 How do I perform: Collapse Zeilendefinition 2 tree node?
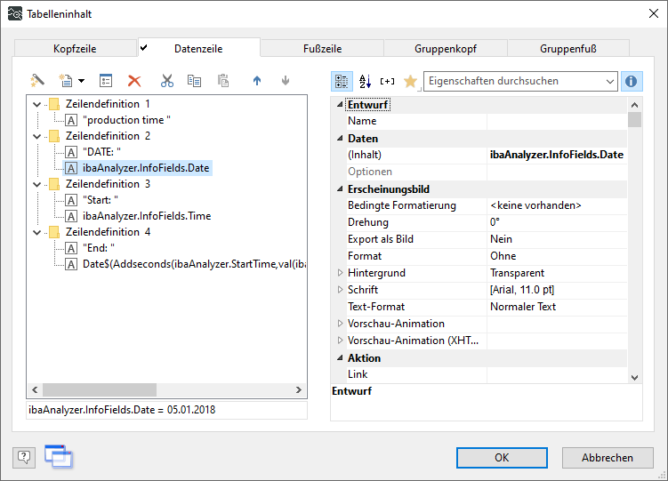(x=37, y=136)
